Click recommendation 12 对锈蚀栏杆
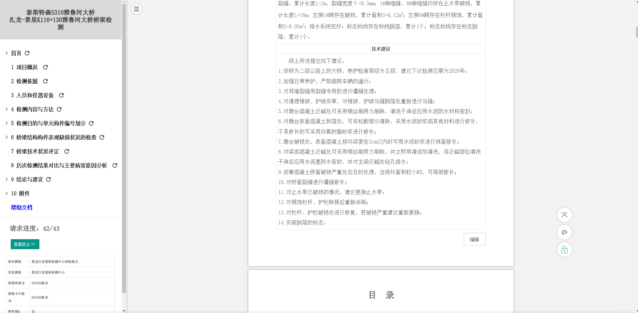Image resolution: width=638 pixels, height=313 pixels. 323,202
